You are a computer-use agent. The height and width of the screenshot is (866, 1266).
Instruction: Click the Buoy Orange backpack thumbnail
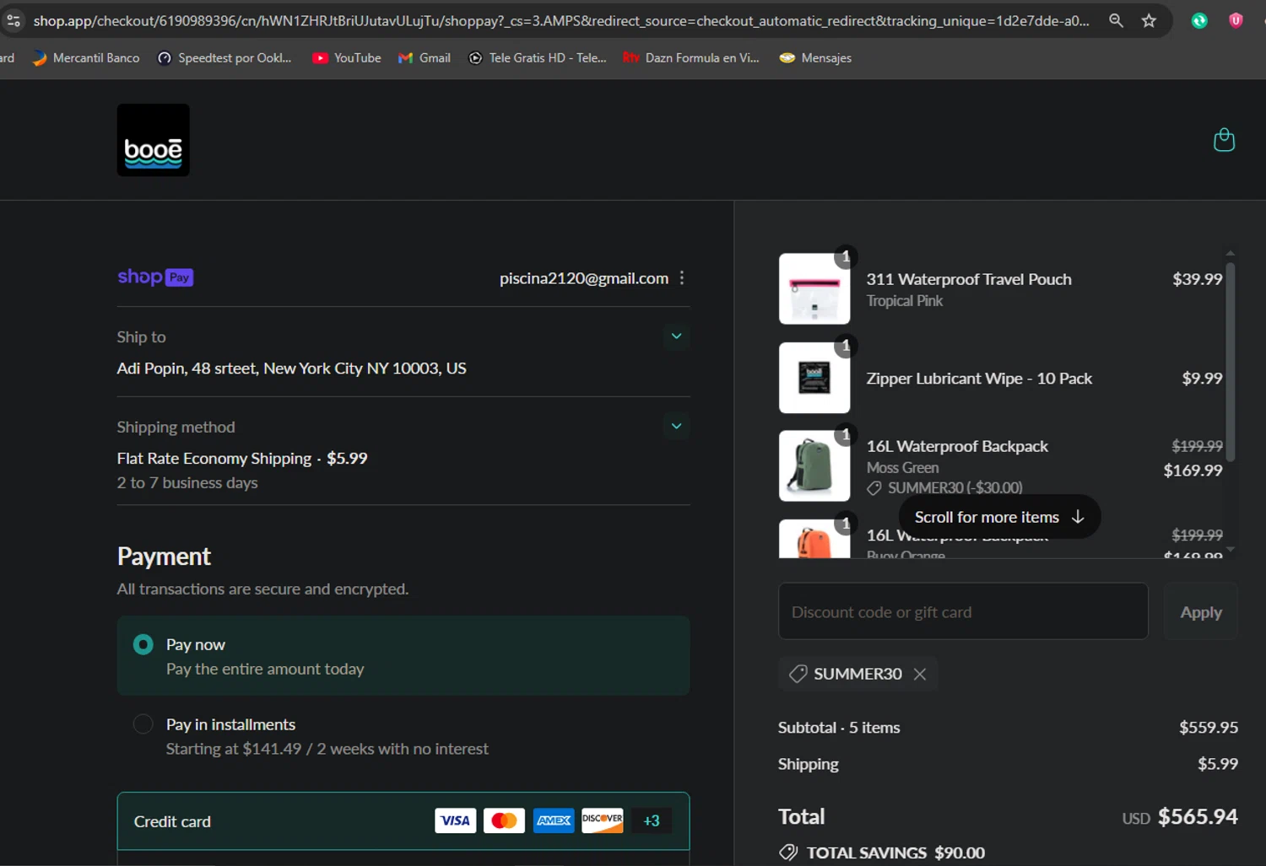click(x=814, y=539)
